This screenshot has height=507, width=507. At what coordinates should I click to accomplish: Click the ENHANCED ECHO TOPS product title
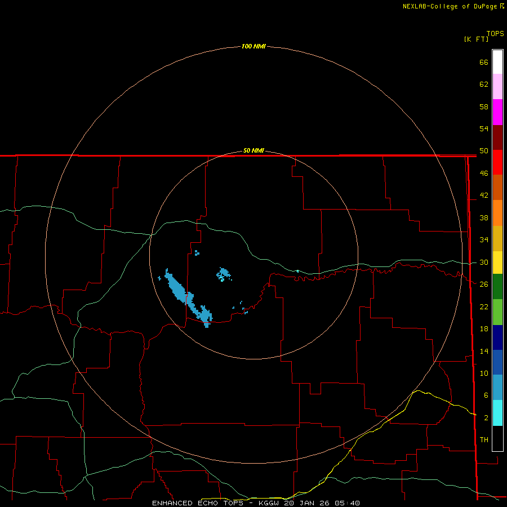pyautogui.click(x=198, y=503)
